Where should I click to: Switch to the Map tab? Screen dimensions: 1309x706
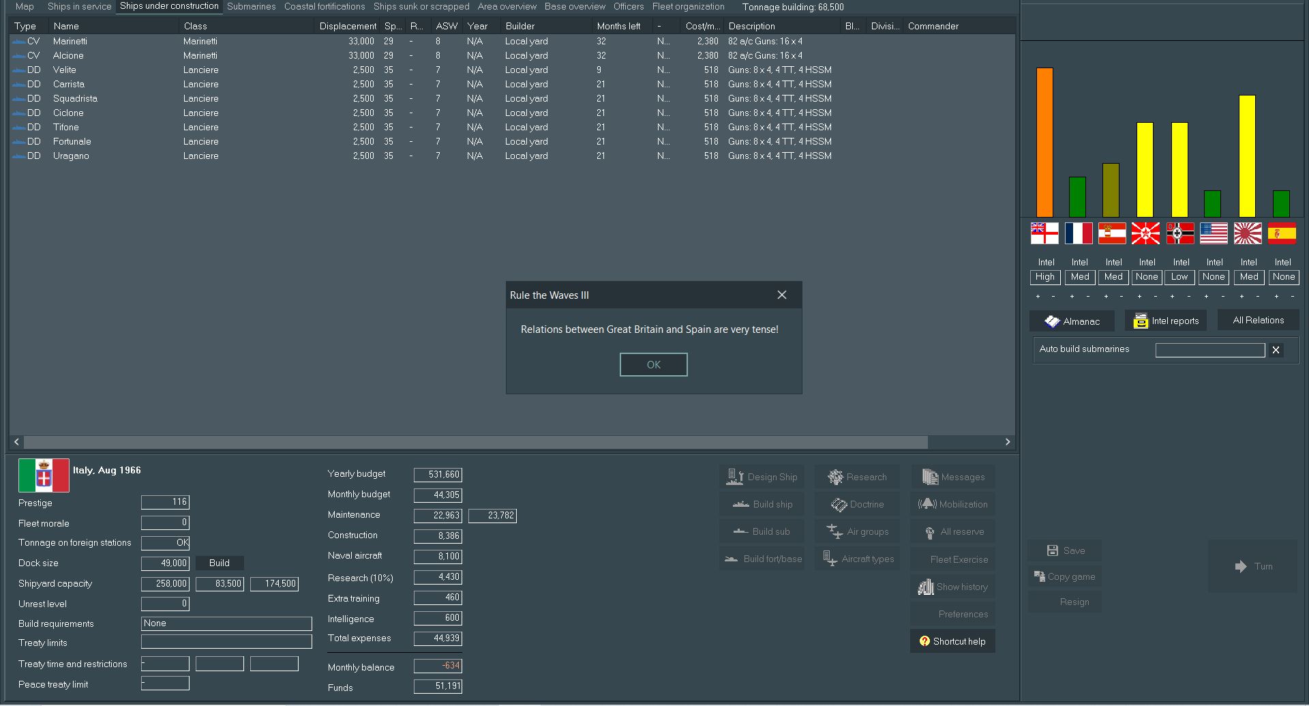[x=25, y=6]
